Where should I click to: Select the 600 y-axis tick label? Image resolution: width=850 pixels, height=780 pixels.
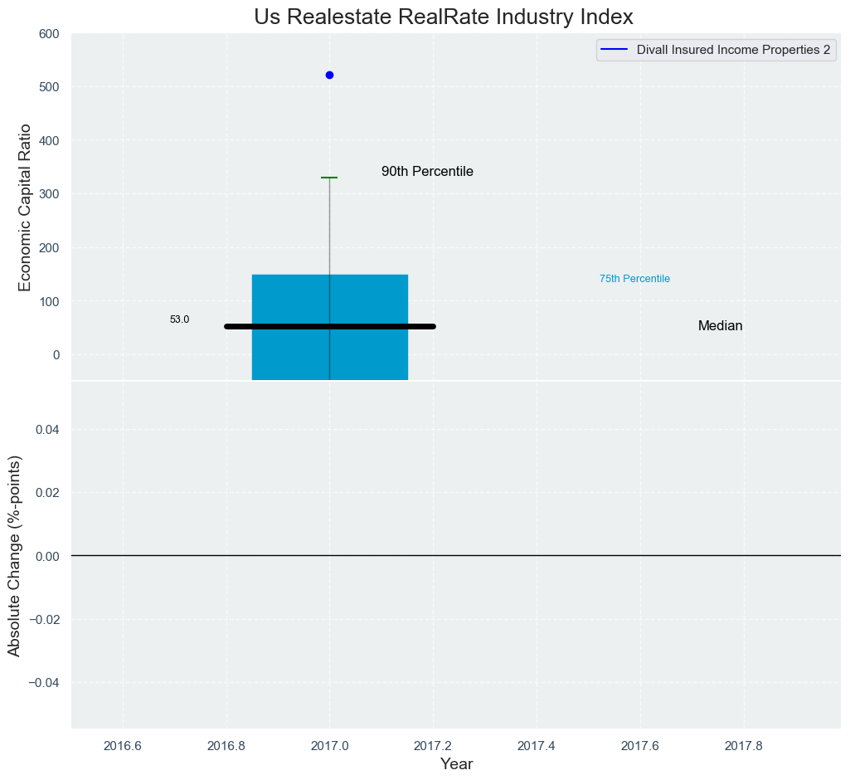[49, 34]
